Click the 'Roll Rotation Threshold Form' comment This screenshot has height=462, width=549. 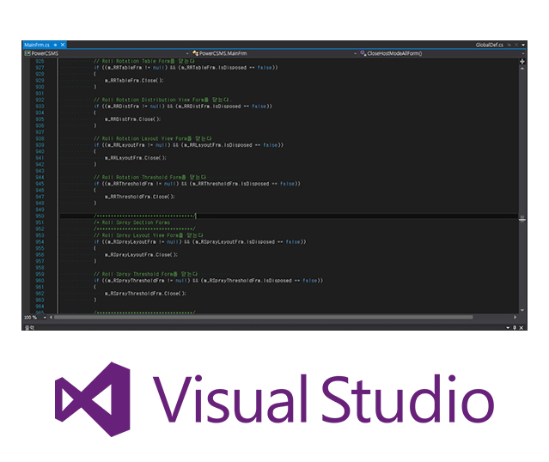[149, 178]
